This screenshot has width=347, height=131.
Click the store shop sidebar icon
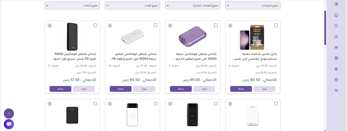click(x=336, y=58)
